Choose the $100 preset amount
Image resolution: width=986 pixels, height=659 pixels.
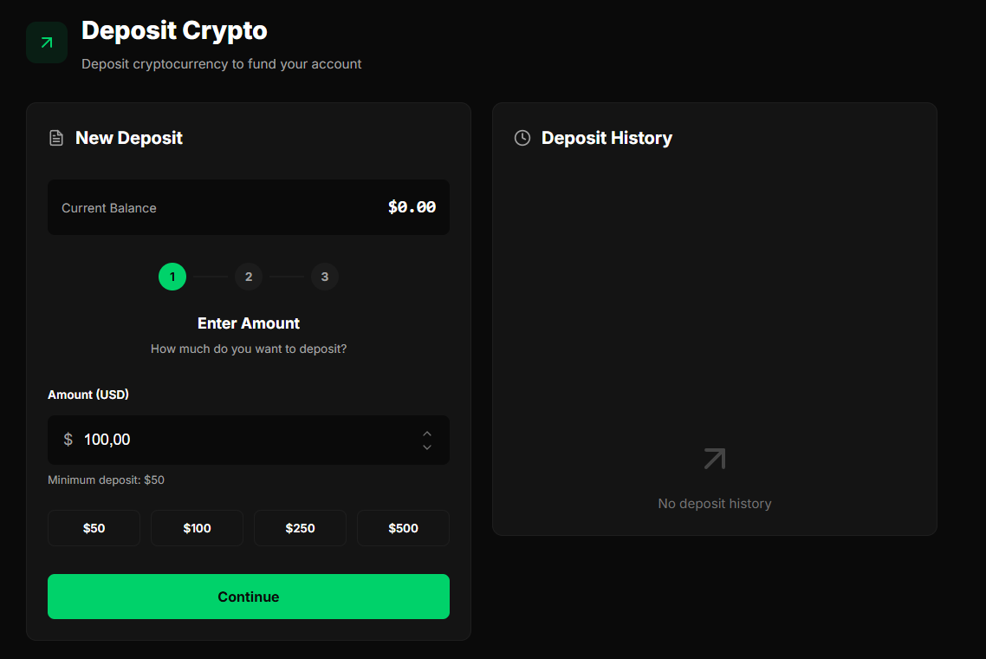[197, 528]
